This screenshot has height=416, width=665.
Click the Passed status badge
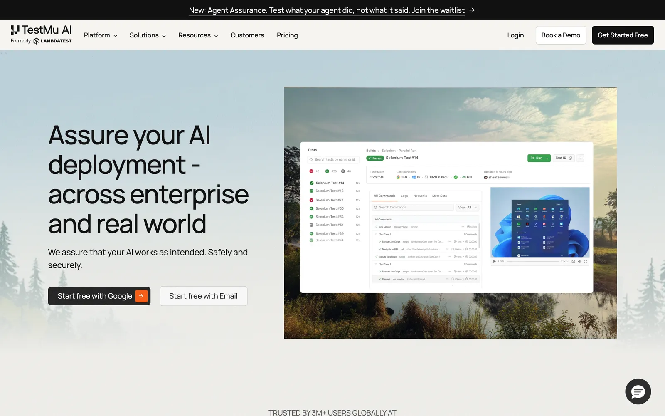[x=375, y=158]
